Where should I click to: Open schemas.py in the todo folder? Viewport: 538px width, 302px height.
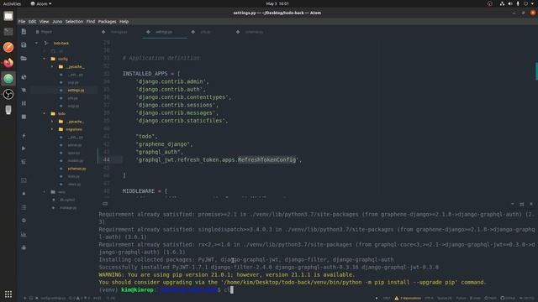click(x=76, y=169)
